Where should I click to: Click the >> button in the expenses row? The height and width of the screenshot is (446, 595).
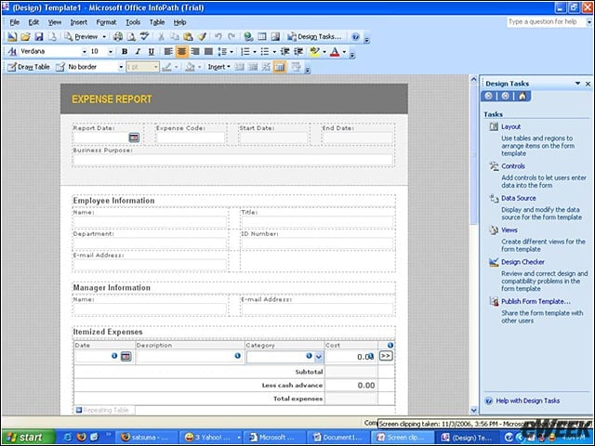tap(386, 356)
